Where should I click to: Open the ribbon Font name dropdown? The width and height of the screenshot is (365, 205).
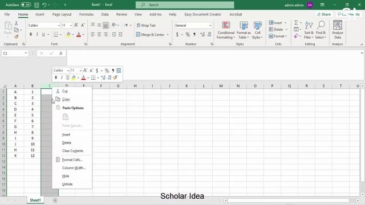point(59,25)
